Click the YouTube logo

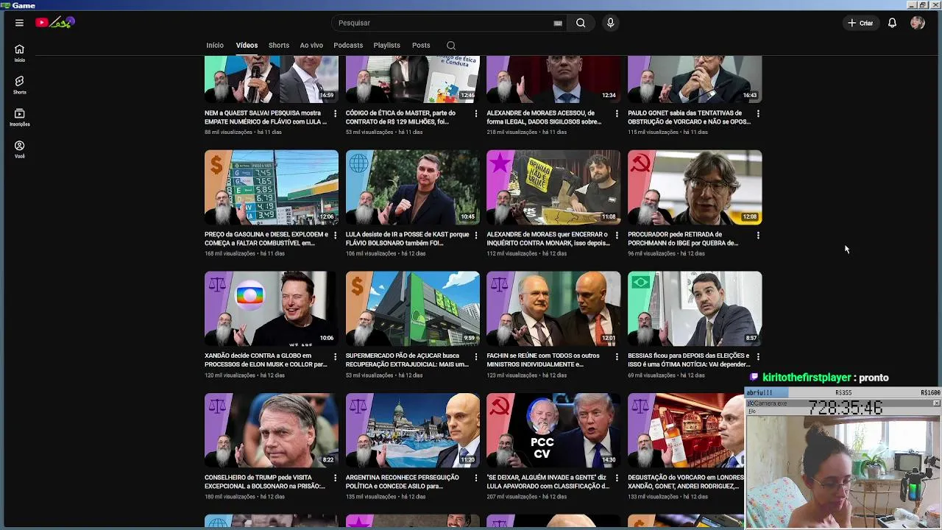point(55,23)
